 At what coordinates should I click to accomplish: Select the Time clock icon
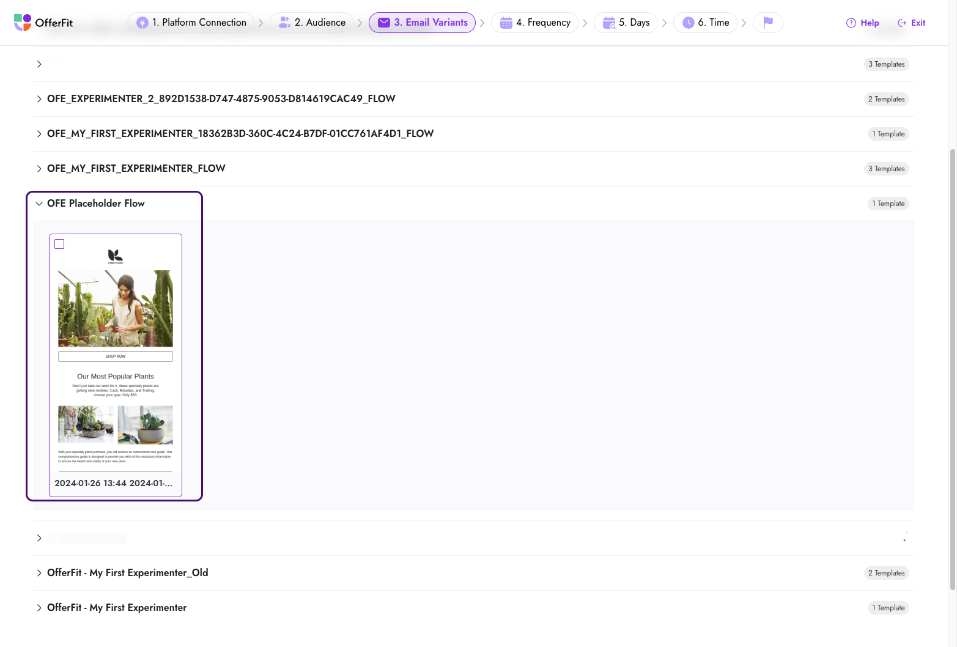[687, 22]
